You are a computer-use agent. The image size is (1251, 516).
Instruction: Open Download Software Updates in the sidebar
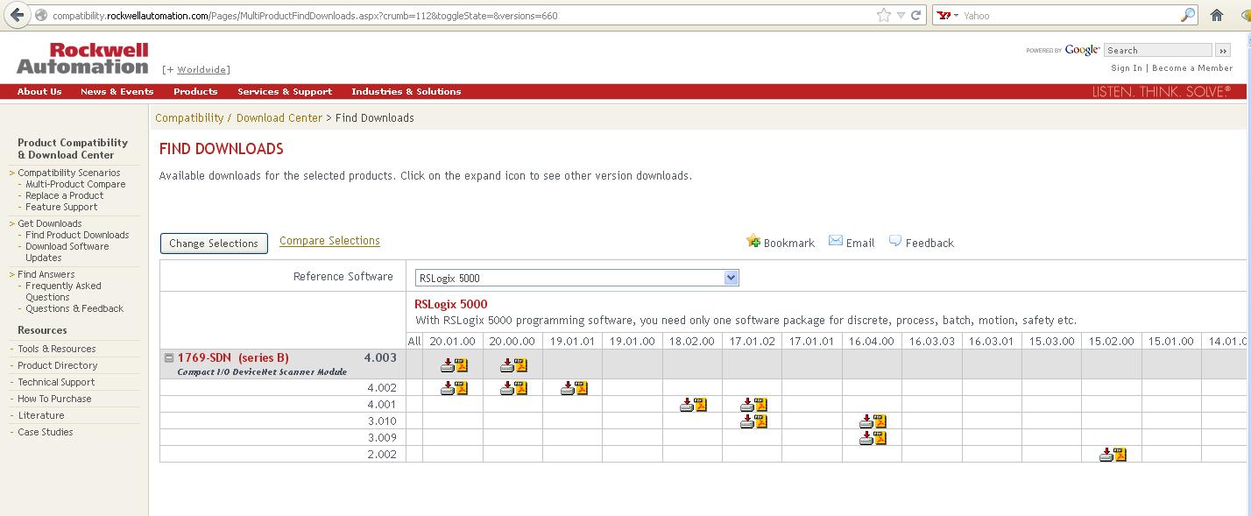67,252
